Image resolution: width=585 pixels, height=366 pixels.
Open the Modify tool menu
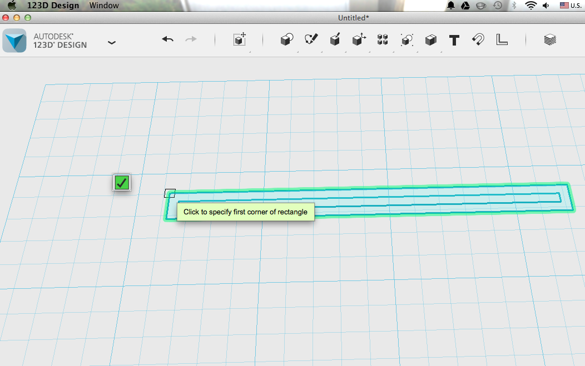tap(359, 39)
